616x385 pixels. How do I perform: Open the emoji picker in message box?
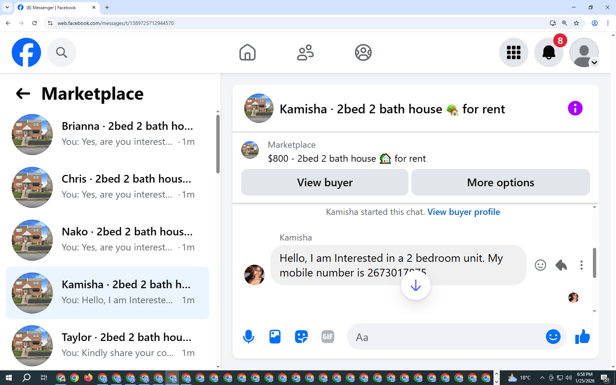tap(553, 337)
